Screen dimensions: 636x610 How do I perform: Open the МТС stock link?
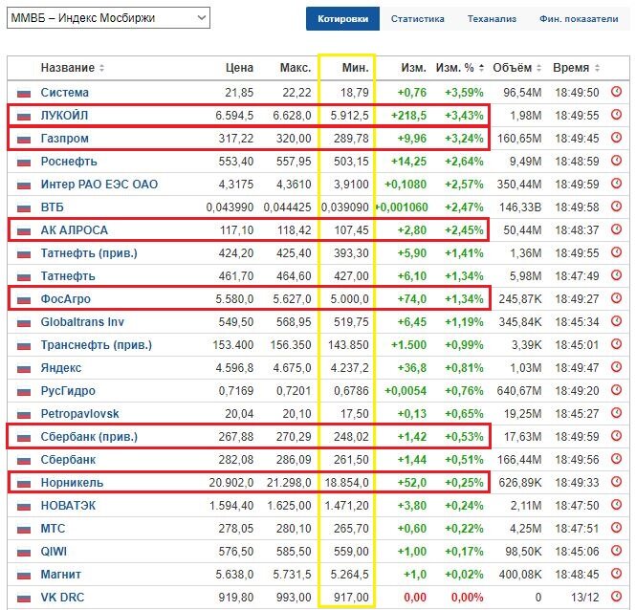[53, 529]
